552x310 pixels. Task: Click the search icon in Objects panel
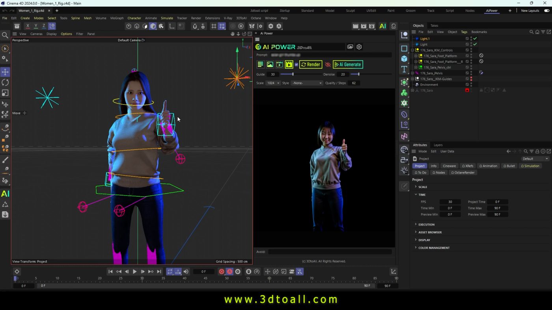[531, 32]
